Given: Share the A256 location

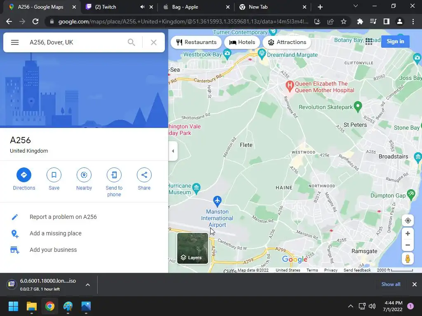Looking at the screenshot, I should coord(144,175).
